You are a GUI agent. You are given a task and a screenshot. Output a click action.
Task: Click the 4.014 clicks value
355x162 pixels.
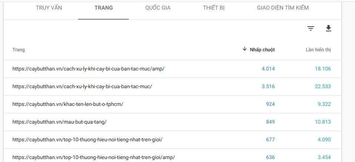pos(268,69)
